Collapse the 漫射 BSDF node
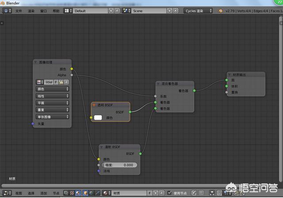283x198 pixels. pyautogui.click(x=101, y=147)
